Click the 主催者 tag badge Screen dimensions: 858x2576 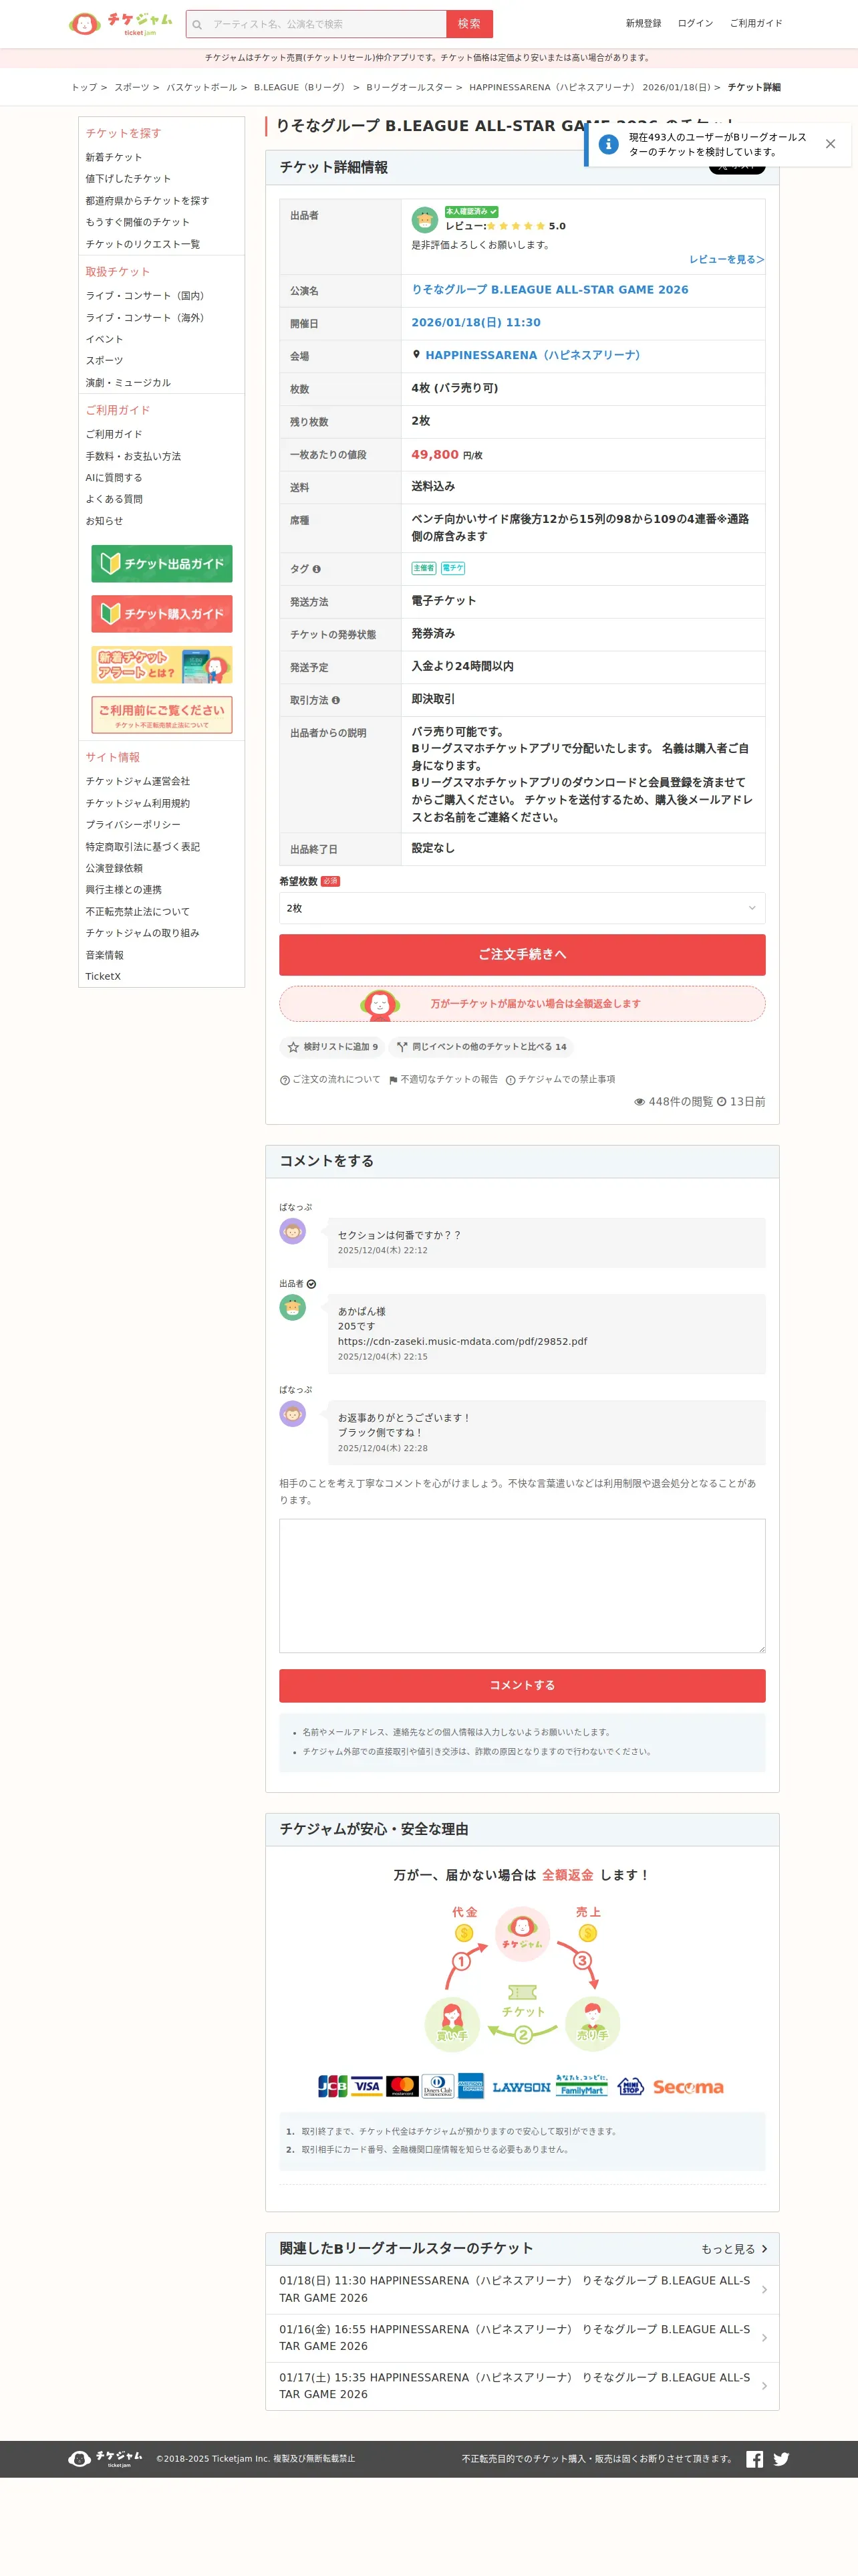click(424, 568)
